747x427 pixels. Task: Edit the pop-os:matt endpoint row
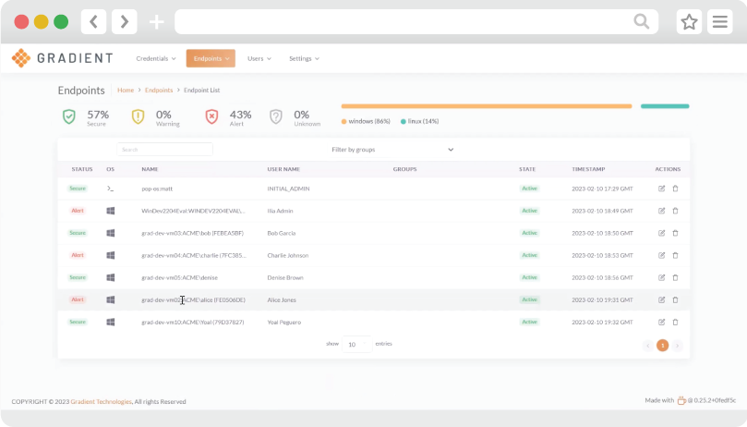(661, 189)
